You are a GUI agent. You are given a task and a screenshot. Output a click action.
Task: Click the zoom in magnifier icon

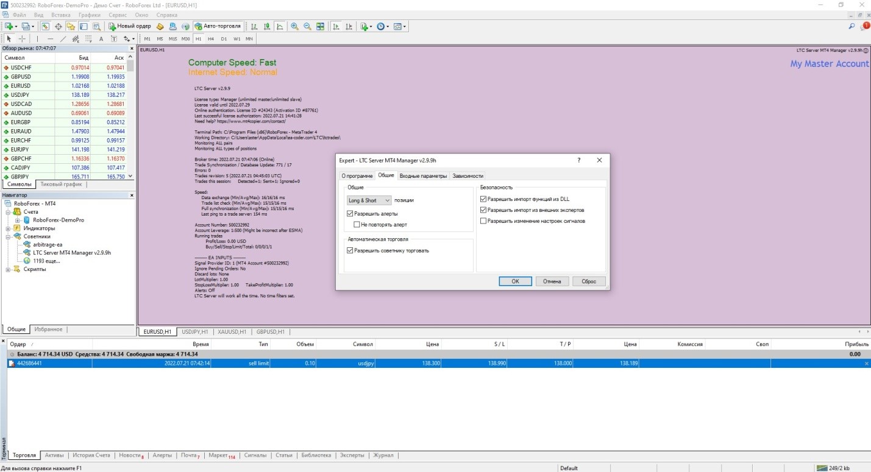(296, 26)
